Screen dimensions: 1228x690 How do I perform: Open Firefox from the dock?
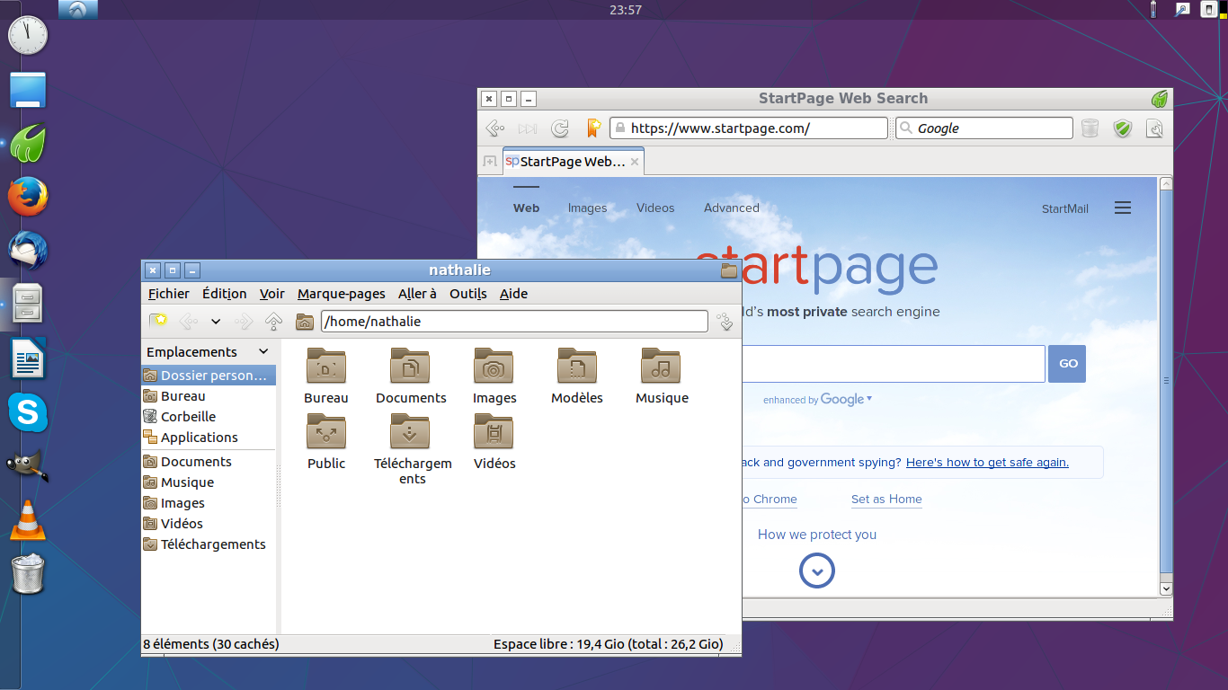tap(28, 197)
